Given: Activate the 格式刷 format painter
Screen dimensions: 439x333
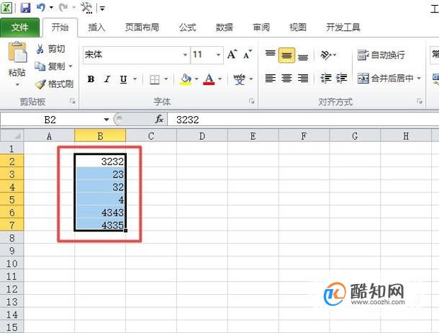Looking at the screenshot, I should point(54,84).
